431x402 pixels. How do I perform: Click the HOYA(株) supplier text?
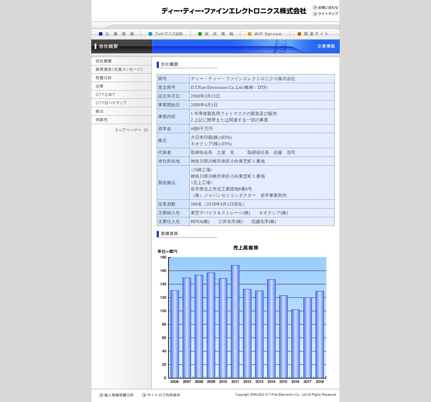click(200, 222)
